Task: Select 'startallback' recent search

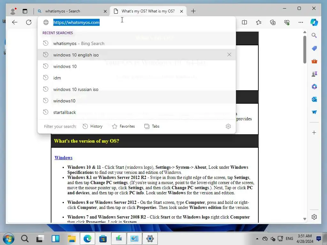Action: point(137,112)
